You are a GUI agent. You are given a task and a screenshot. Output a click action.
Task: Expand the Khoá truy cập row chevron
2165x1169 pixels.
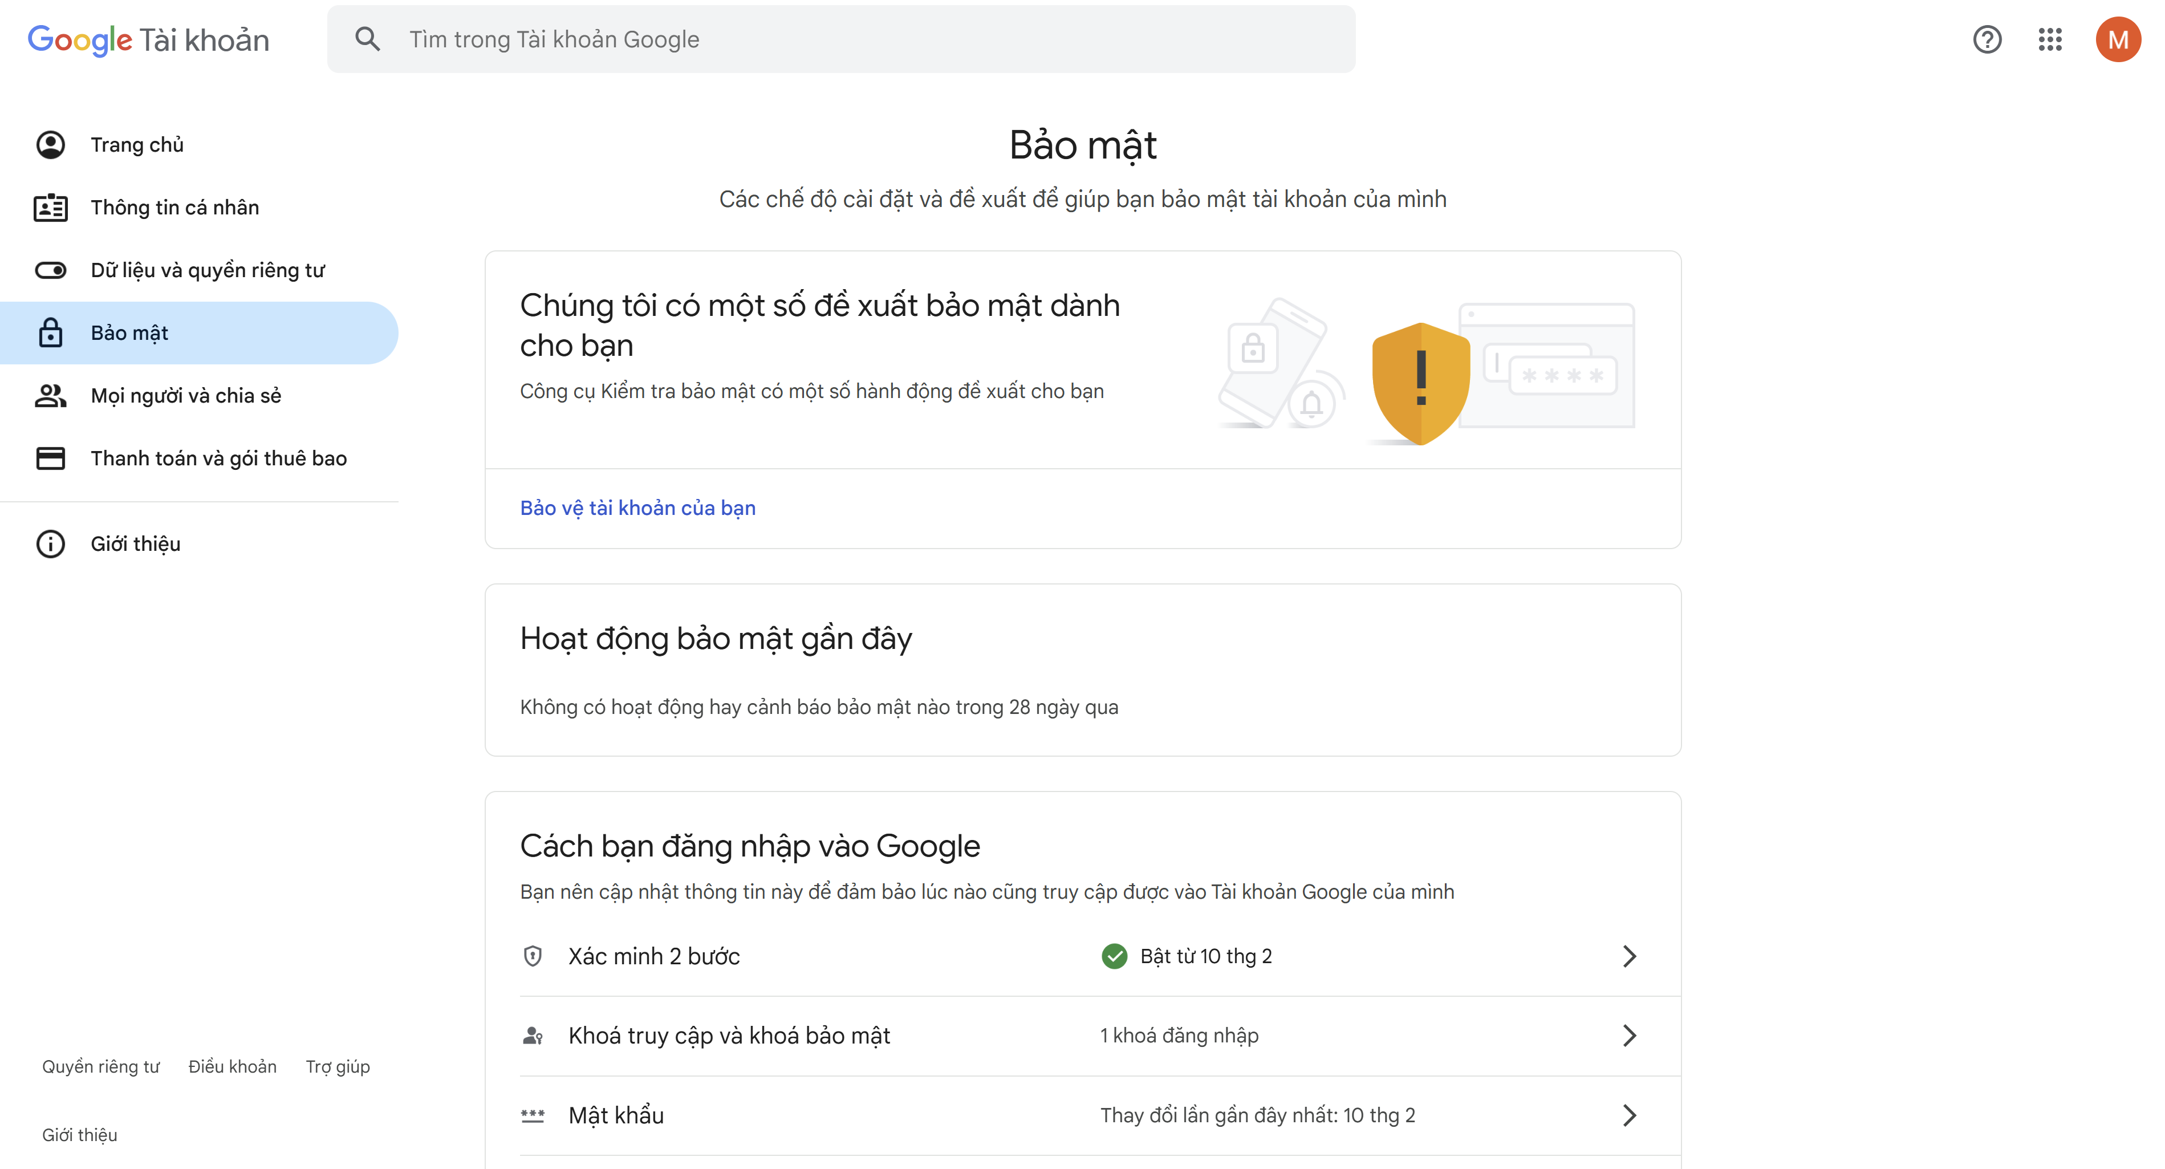coord(1629,1036)
